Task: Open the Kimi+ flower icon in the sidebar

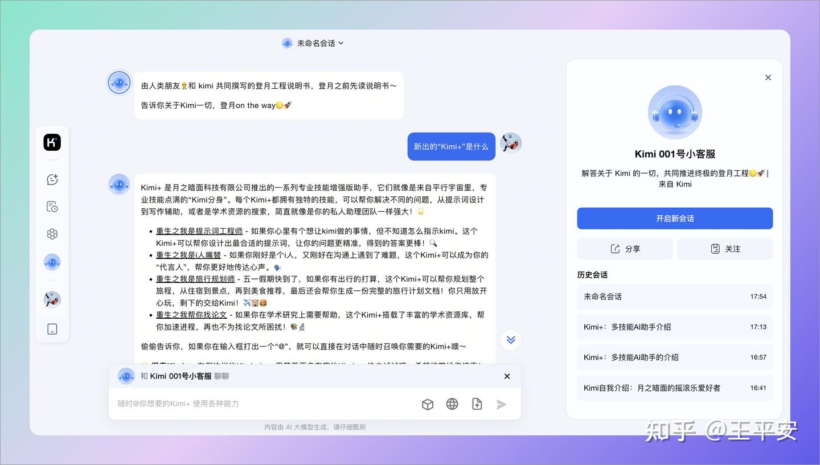Action: (x=52, y=234)
